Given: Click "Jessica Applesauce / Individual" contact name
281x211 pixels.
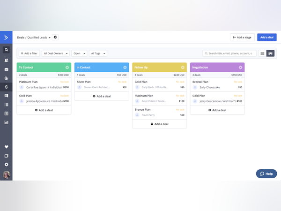Looking at the screenshot, I should point(44,101).
